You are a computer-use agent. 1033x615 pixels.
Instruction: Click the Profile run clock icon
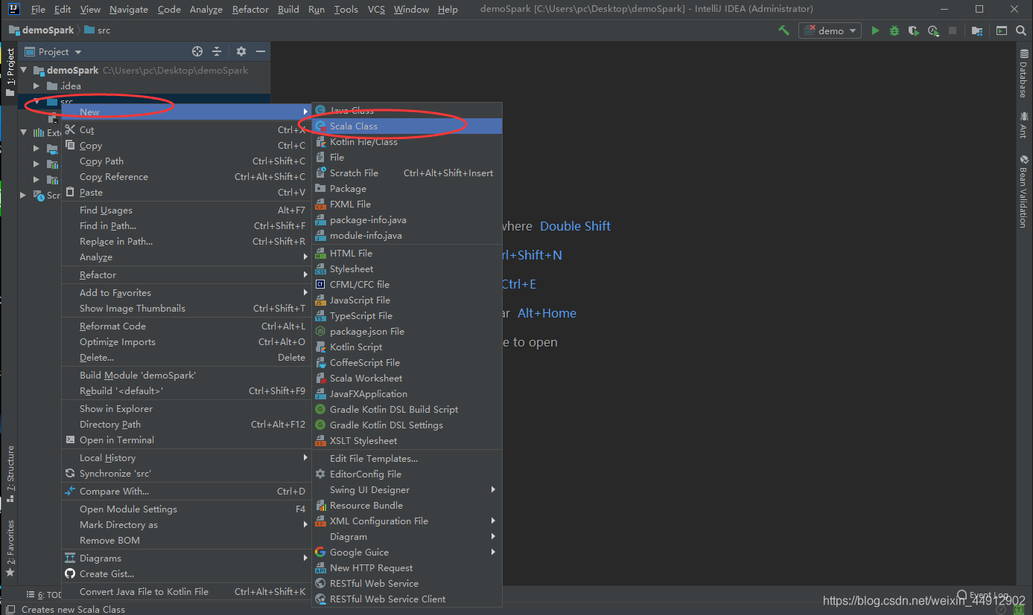tap(933, 30)
